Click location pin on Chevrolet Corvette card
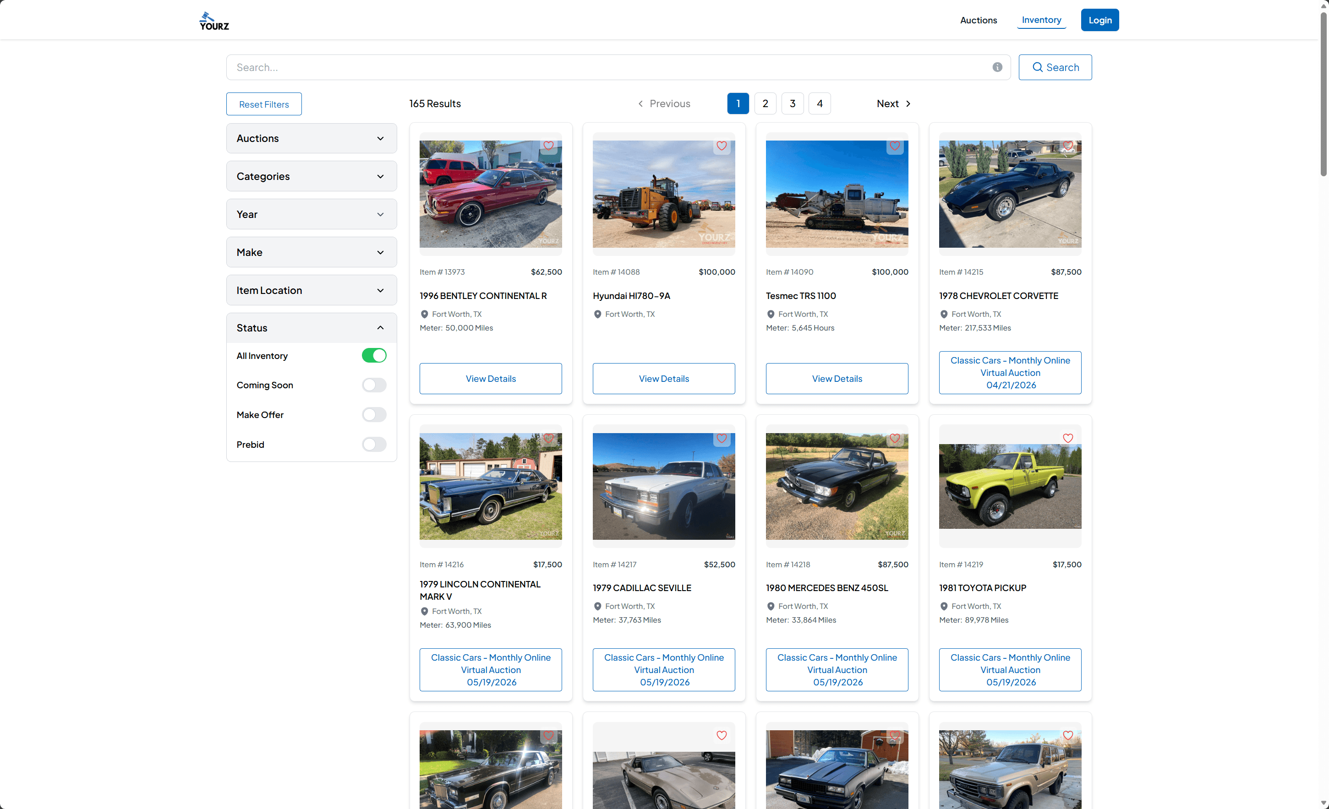 [x=943, y=314]
